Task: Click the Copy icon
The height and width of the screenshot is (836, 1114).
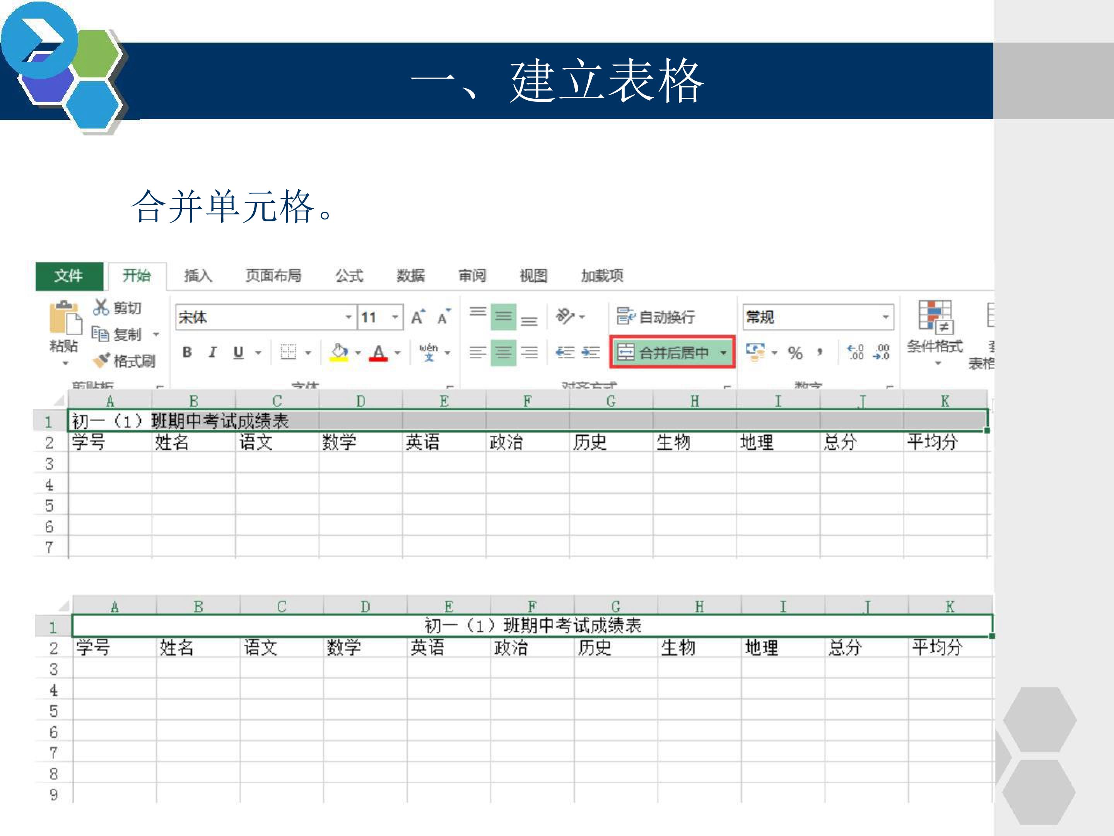Action: point(100,334)
